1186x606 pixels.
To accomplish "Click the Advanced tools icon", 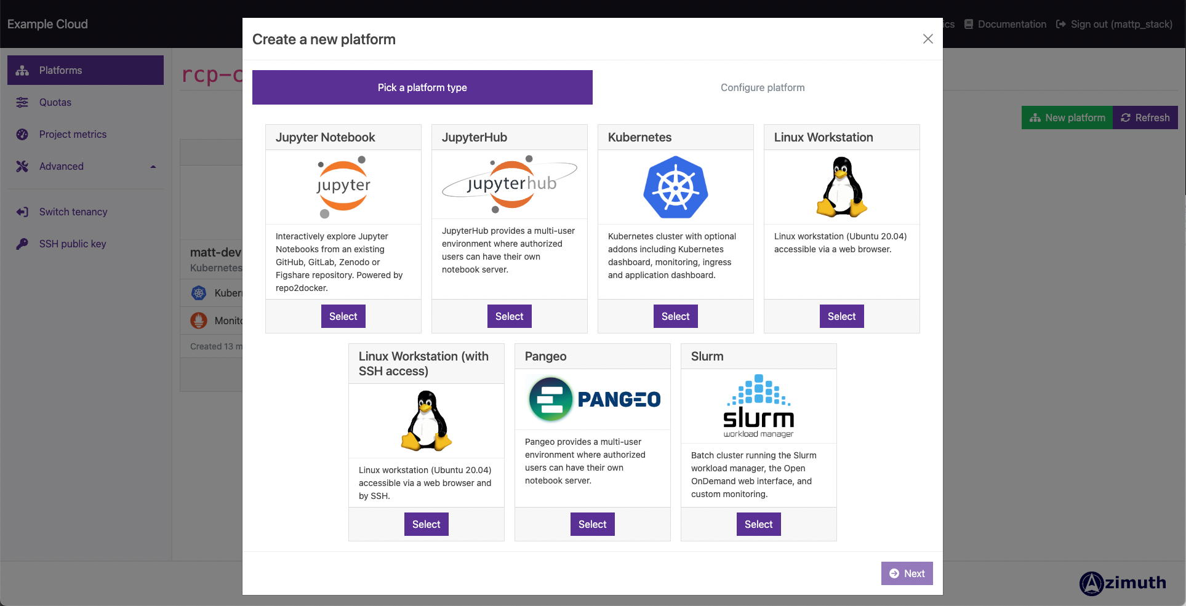I will pos(22,166).
